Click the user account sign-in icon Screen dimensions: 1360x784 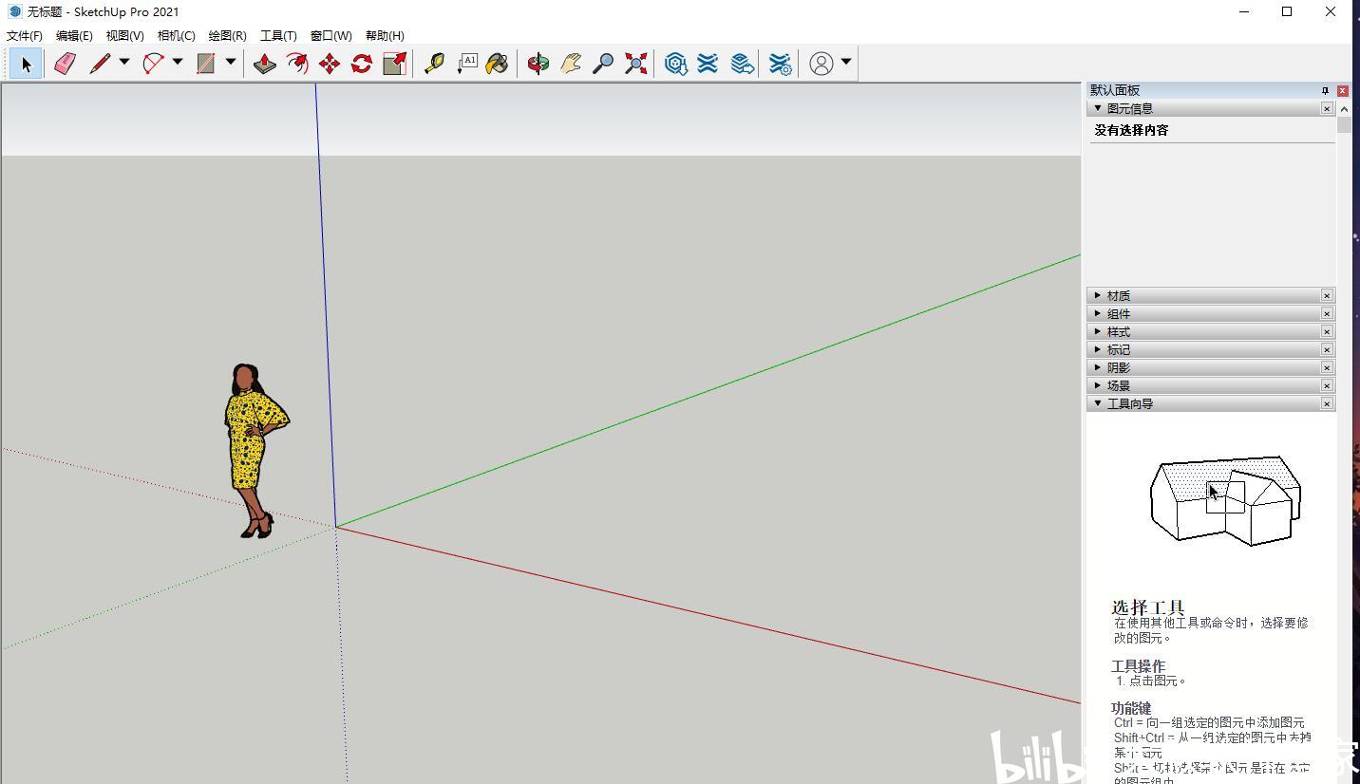point(822,64)
